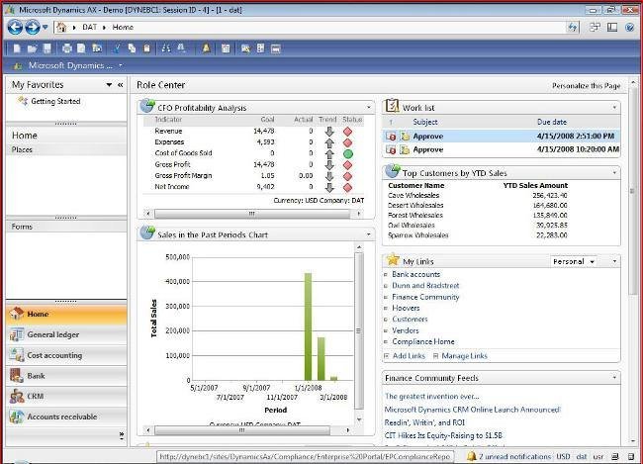The width and height of the screenshot is (643, 464).
Task: Open Microsoft Dynamics CRM Online Launch feed
Action: (472, 410)
